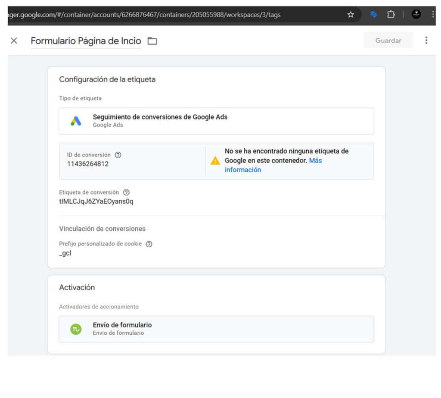Open the 'Envío de formulario' trigger
441x398 pixels.
pos(216,329)
